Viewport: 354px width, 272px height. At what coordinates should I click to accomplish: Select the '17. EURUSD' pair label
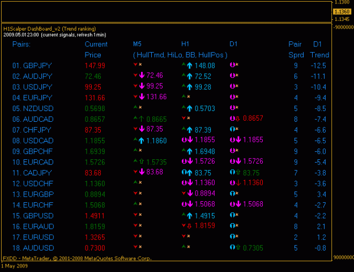pos(33,237)
